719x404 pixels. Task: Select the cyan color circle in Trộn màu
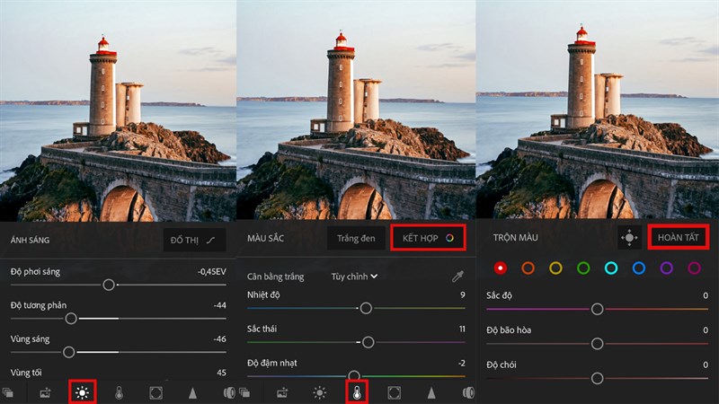click(x=611, y=268)
